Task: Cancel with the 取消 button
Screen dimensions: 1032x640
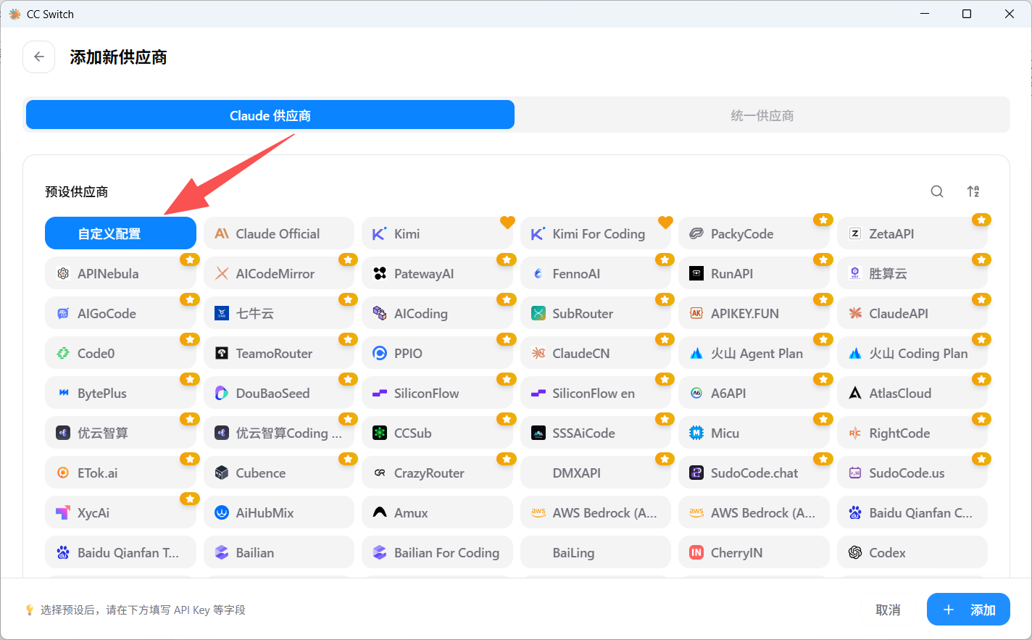Action: pyautogui.click(x=888, y=610)
